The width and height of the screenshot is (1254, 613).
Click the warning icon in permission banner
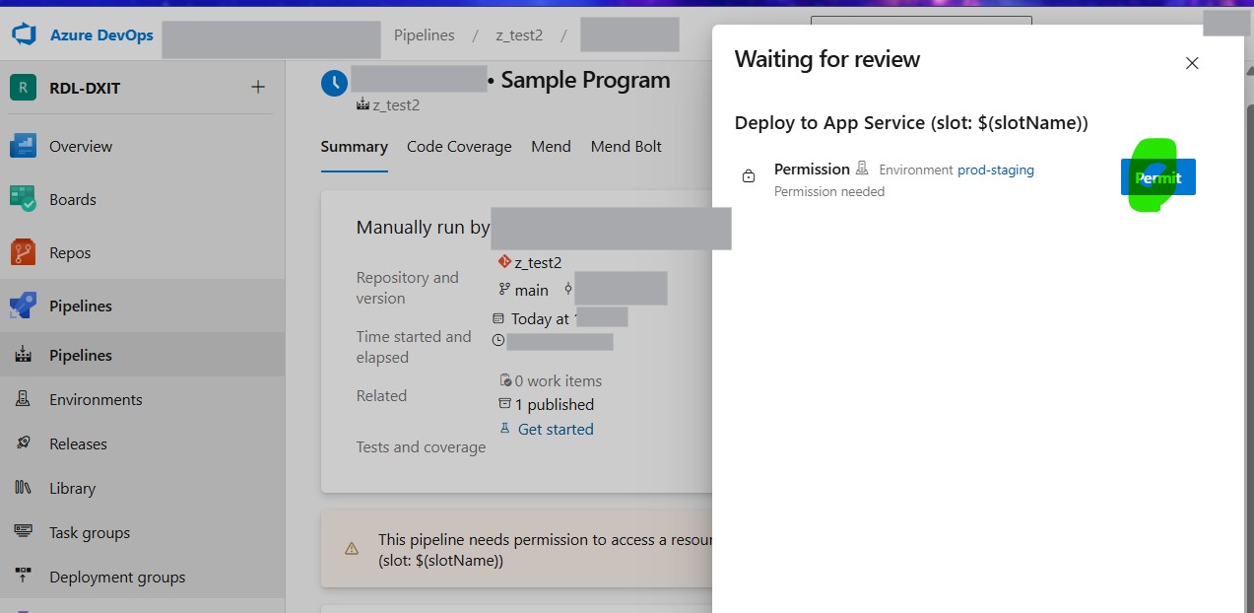[x=352, y=549]
